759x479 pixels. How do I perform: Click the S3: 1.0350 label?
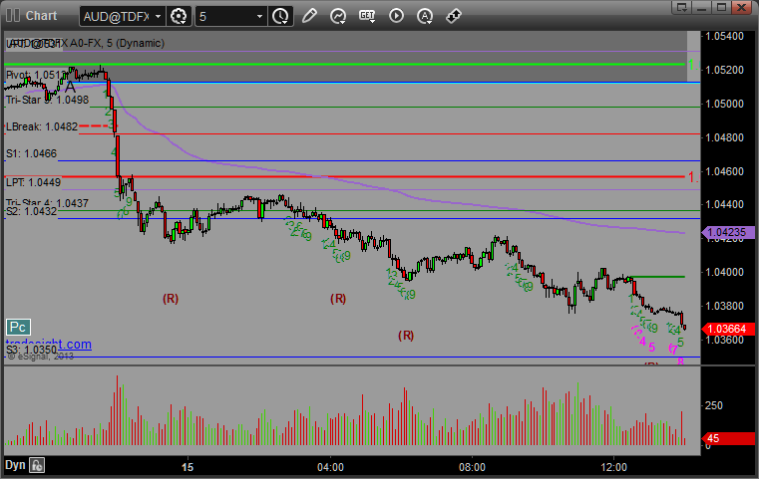[31, 350]
